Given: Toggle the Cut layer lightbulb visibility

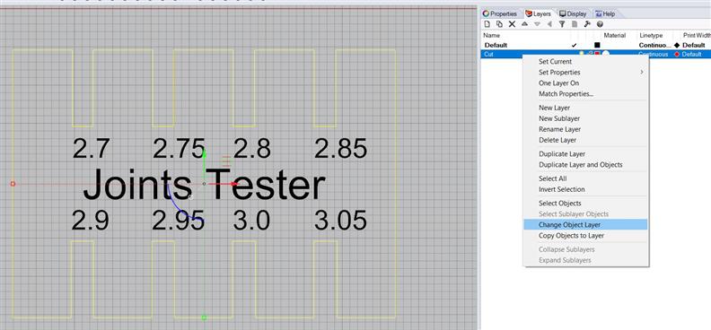Looking at the screenshot, I should click(x=582, y=54).
